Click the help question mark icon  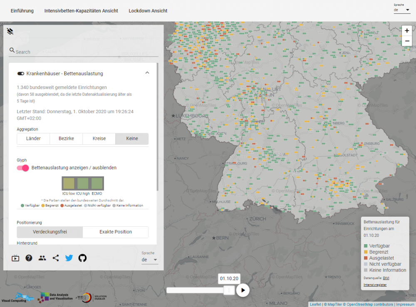coord(29,258)
